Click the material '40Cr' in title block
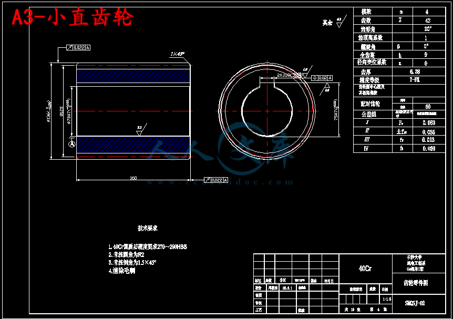The image size is (453, 319). [365, 269]
